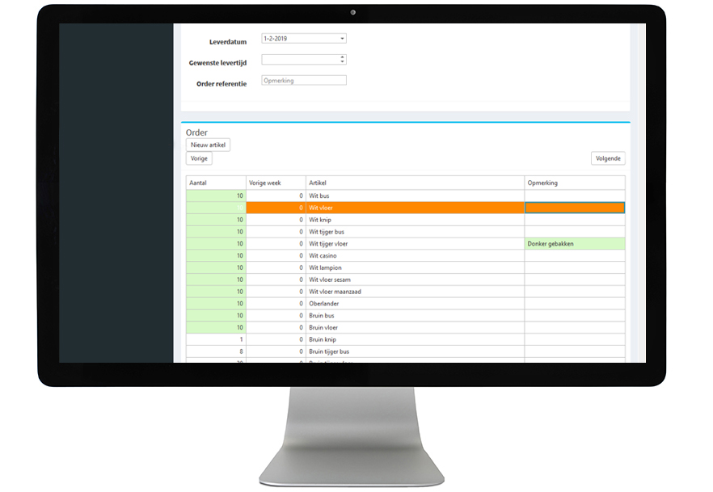Select the Bruin knip article cell
The image size is (713, 492).
(416, 339)
